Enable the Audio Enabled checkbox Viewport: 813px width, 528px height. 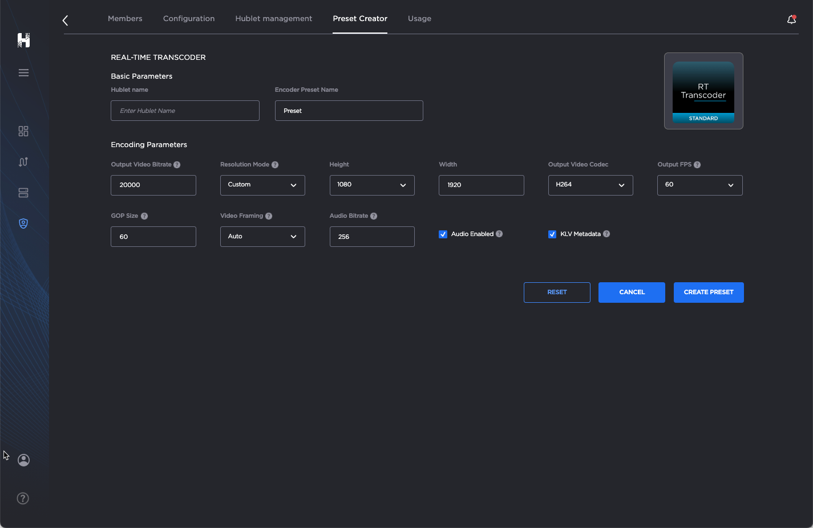tap(443, 234)
